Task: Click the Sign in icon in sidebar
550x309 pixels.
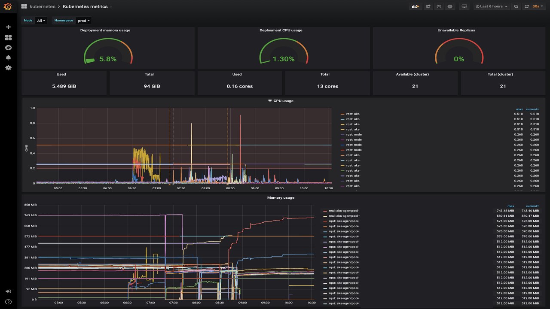Action: (x=8, y=291)
